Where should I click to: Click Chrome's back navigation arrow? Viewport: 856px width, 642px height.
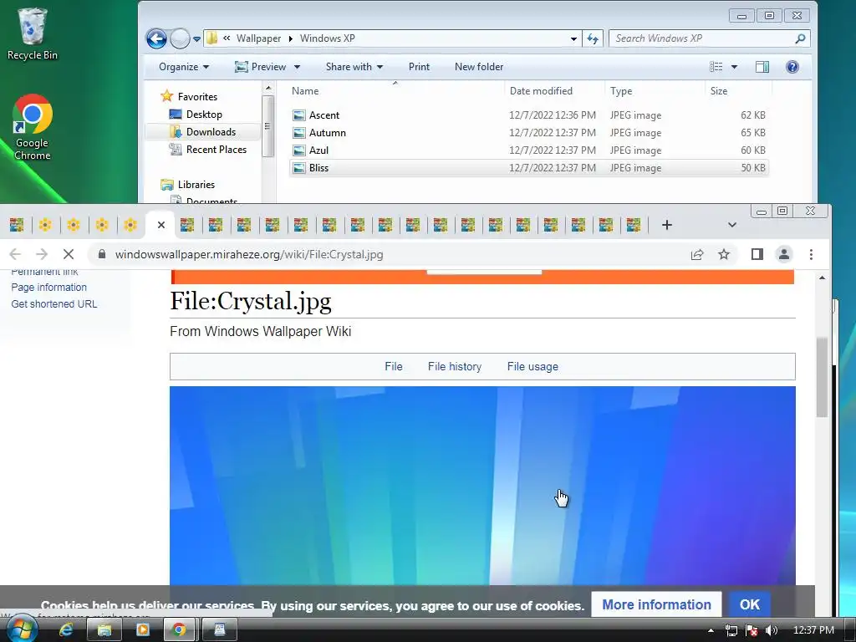click(15, 254)
